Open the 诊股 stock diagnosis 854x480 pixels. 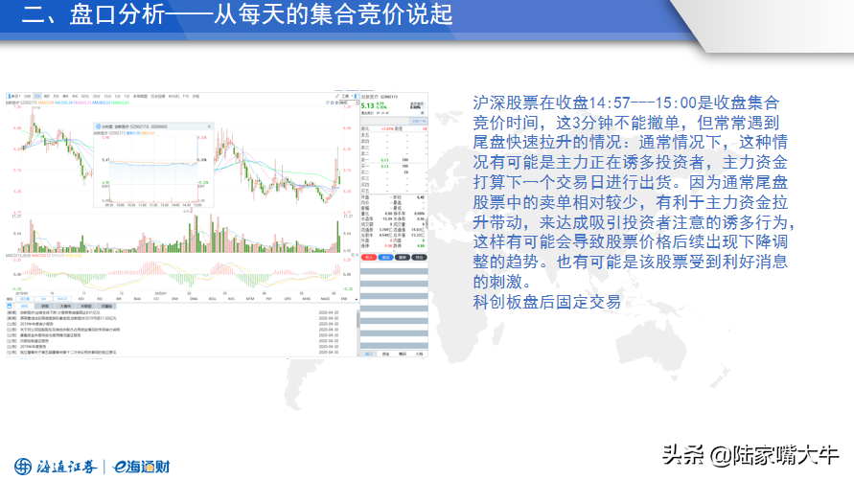pos(196,96)
